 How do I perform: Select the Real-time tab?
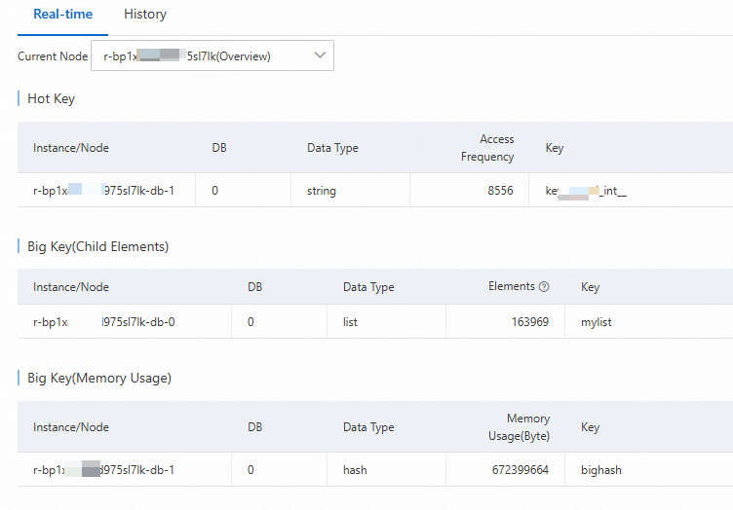(62, 15)
